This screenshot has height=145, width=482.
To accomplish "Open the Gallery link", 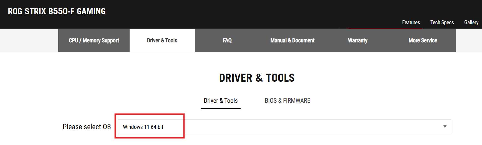I will point(471,22).
